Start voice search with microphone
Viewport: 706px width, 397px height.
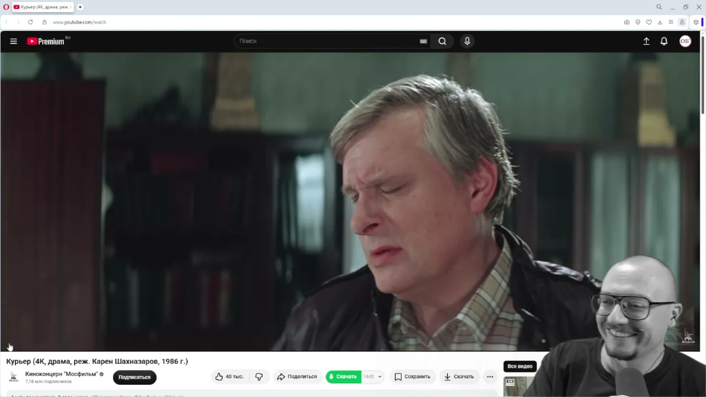click(x=467, y=41)
